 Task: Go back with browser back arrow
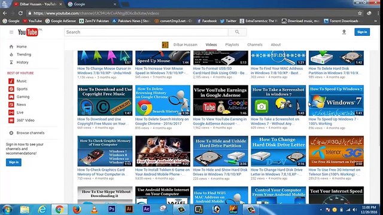(5, 13)
